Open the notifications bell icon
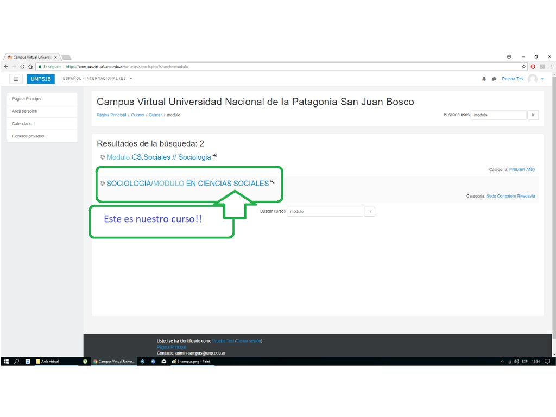This screenshot has width=556, height=417. pos(484,79)
